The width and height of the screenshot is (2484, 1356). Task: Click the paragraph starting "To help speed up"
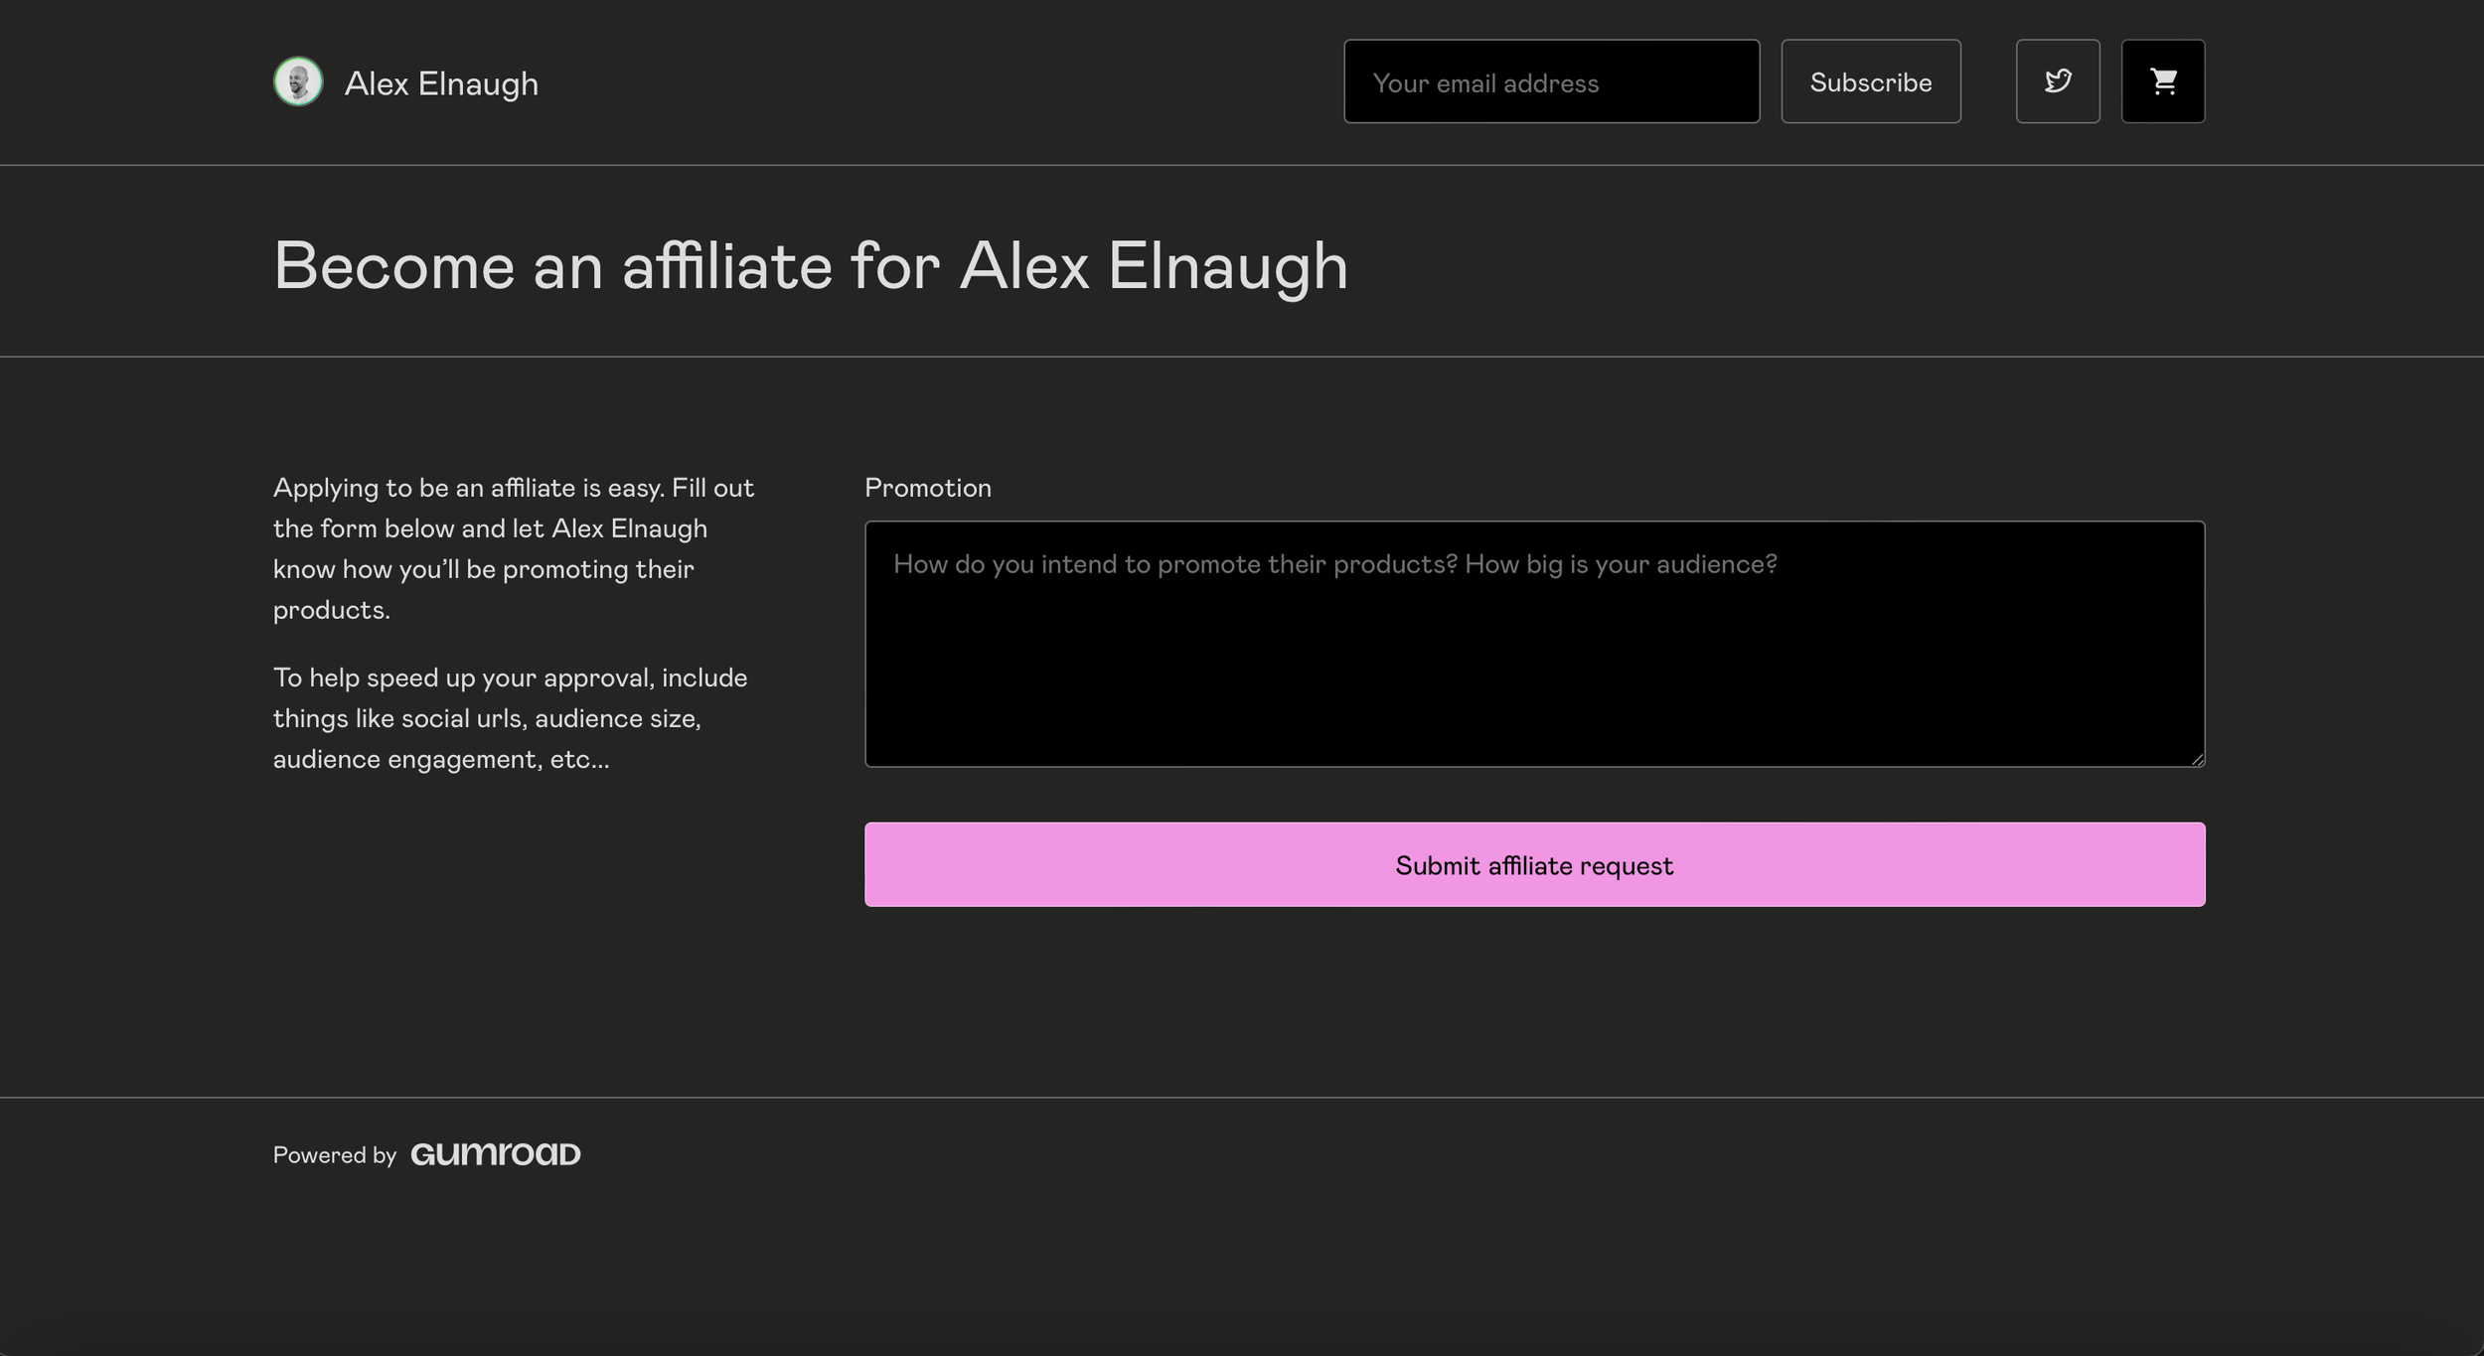pos(510,717)
